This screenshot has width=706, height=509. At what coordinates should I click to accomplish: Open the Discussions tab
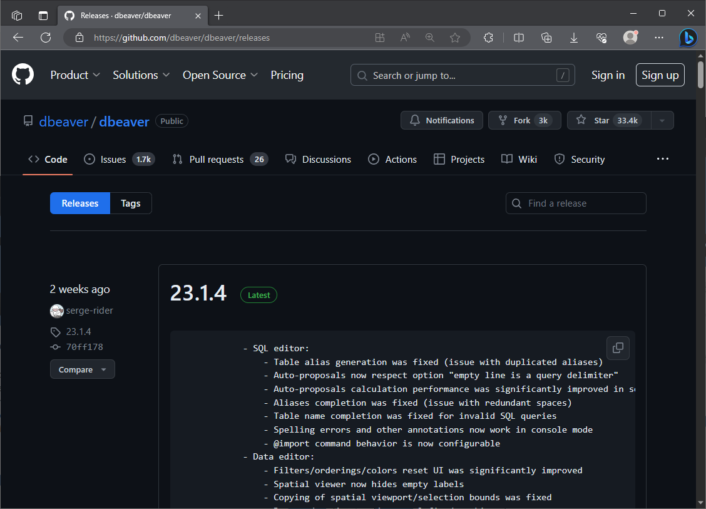pyautogui.click(x=318, y=160)
